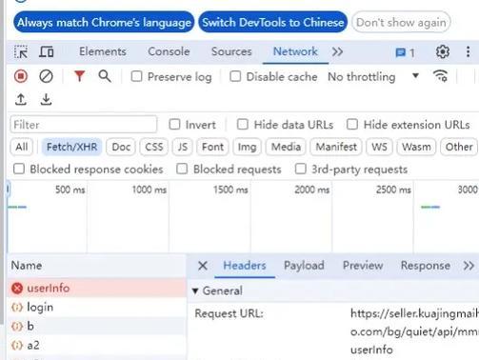Select the a2 request row

pos(97,345)
